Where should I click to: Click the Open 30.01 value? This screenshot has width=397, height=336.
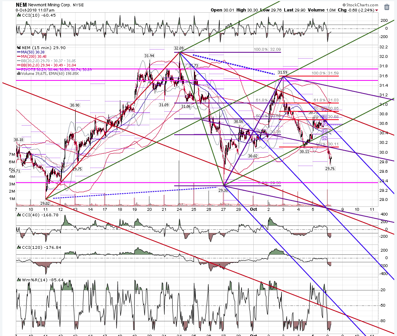click(x=222, y=10)
